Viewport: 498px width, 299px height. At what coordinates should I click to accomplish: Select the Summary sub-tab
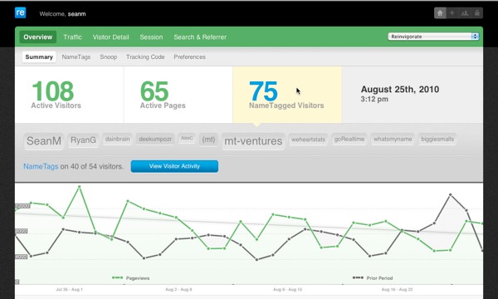(39, 56)
